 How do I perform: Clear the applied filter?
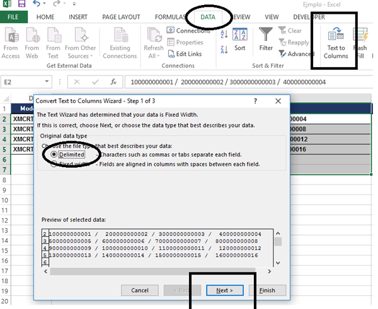tap(290, 31)
